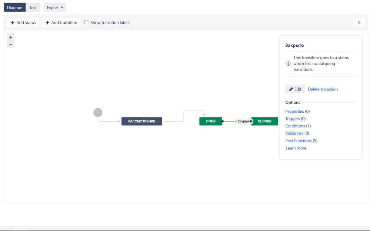The height and width of the screenshot is (231, 370).
Task: Select the DONE status box
Action: (x=211, y=121)
